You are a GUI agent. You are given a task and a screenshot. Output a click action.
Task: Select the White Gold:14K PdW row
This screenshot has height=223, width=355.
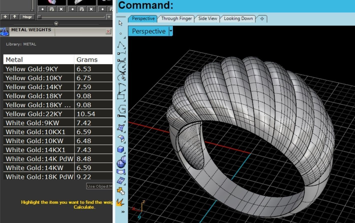coord(58,159)
